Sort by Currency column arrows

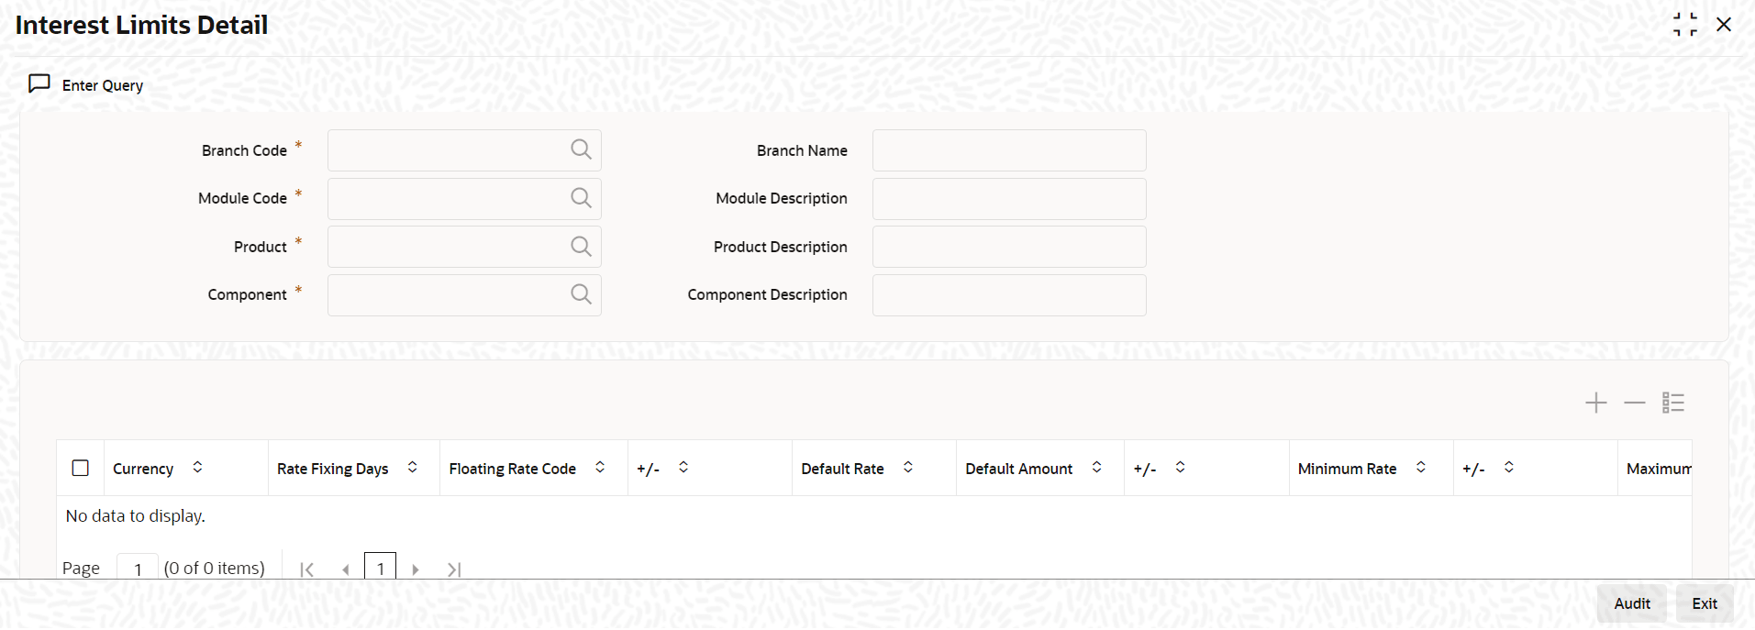197,468
